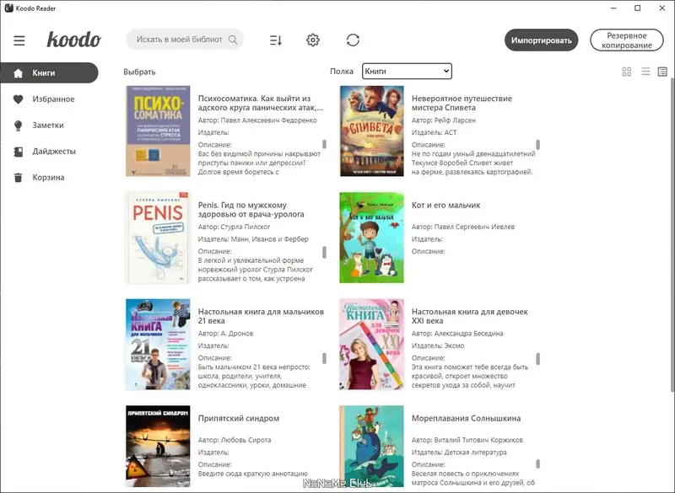Open the hamburger menu

point(19,40)
